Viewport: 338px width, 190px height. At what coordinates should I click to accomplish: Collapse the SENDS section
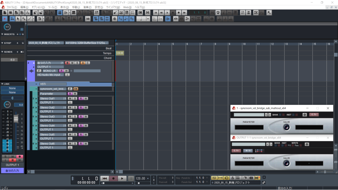click(2, 52)
